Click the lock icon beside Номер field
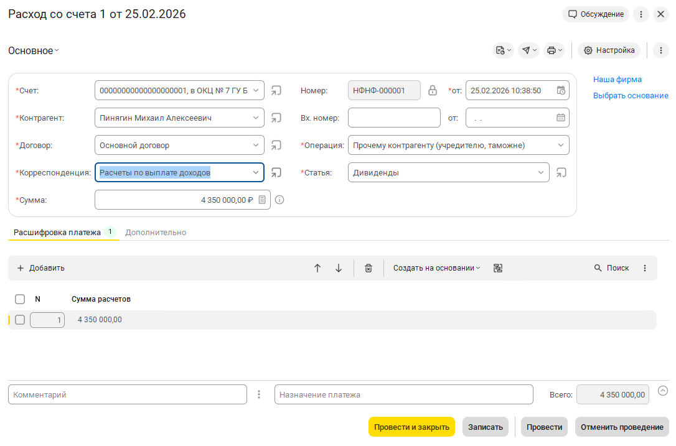The width and height of the screenshot is (676, 446). pos(433,91)
